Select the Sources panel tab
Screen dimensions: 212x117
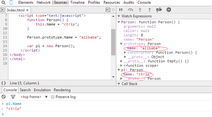pyautogui.click(x=60, y=2)
